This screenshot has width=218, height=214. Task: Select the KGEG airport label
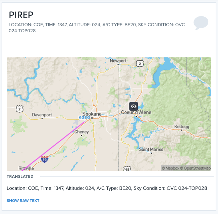pyautogui.click(x=84, y=117)
